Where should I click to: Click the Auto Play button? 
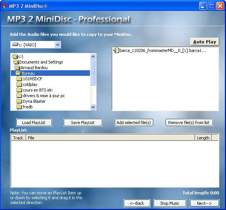point(204,42)
